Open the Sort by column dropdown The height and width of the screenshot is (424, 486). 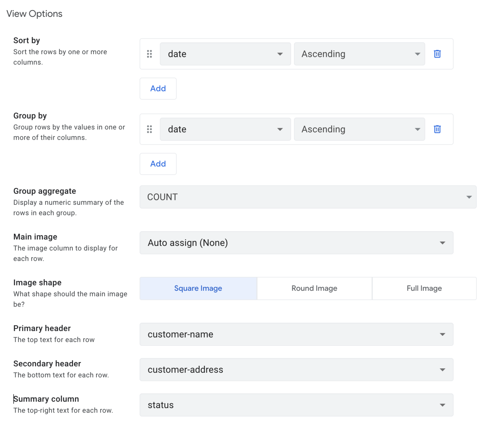[x=225, y=54]
